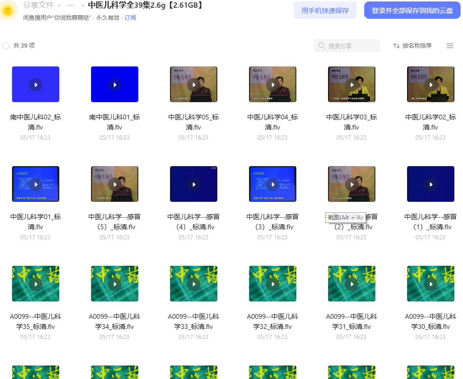Click play icon on 中医儿科学03_标清.flv
The height and width of the screenshot is (379, 463).
point(352,85)
